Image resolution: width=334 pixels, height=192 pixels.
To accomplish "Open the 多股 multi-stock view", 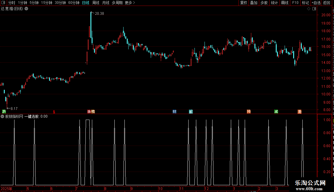I will tap(264, 3).
